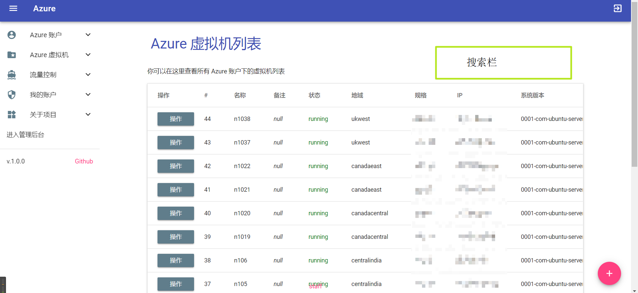The width and height of the screenshot is (638, 293).
Task: Click 操作 button for n1038
Action: point(176,119)
